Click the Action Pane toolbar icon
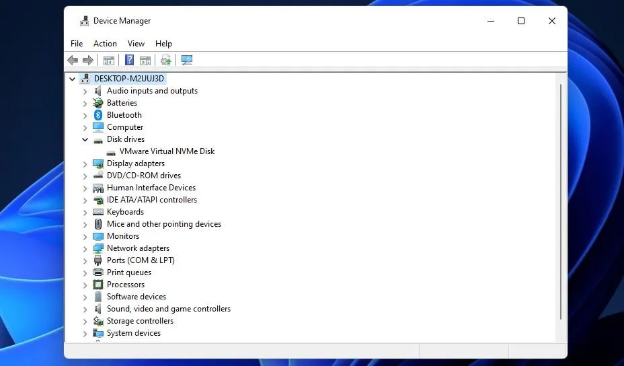This screenshot has width=624, height=366. (x=145, y=61)
